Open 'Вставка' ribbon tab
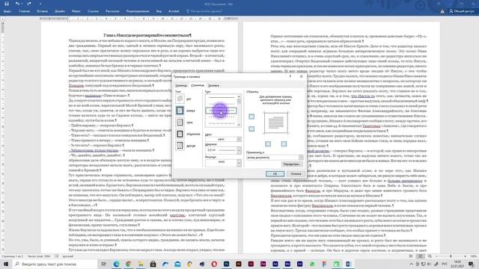 (x=42, y=11)
